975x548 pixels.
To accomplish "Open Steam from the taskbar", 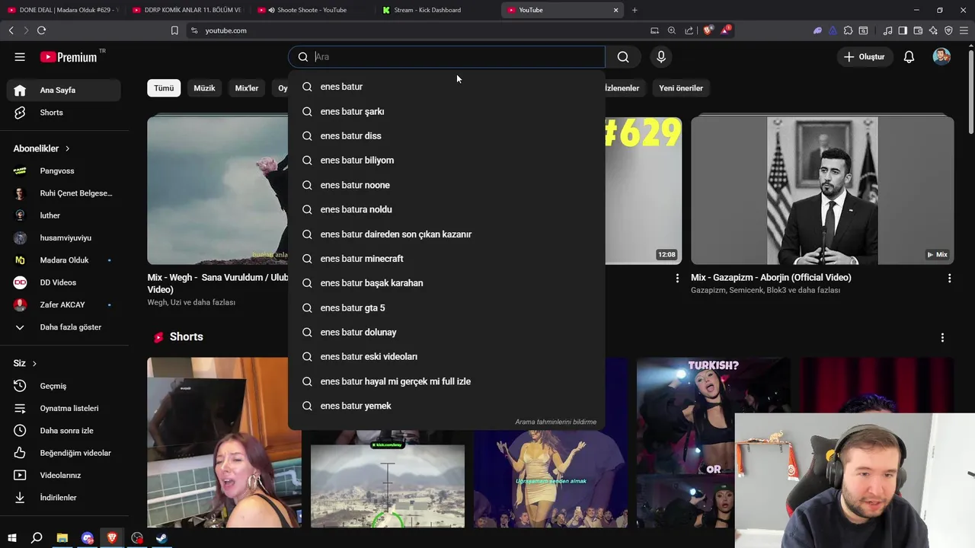I will click(x=162, y=538).
